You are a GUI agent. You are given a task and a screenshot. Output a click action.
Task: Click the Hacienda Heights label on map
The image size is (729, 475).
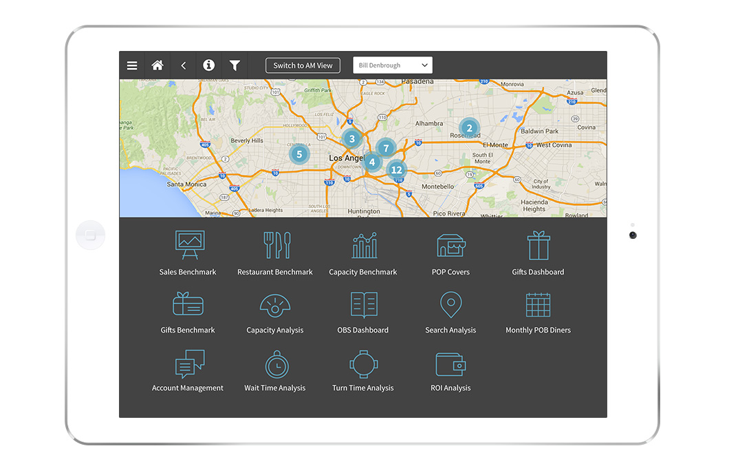534,206
